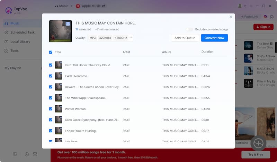The width and height of the screenshot is (277, 162).
Task: Click the TopVox logo icon
Action: (9, 11)
